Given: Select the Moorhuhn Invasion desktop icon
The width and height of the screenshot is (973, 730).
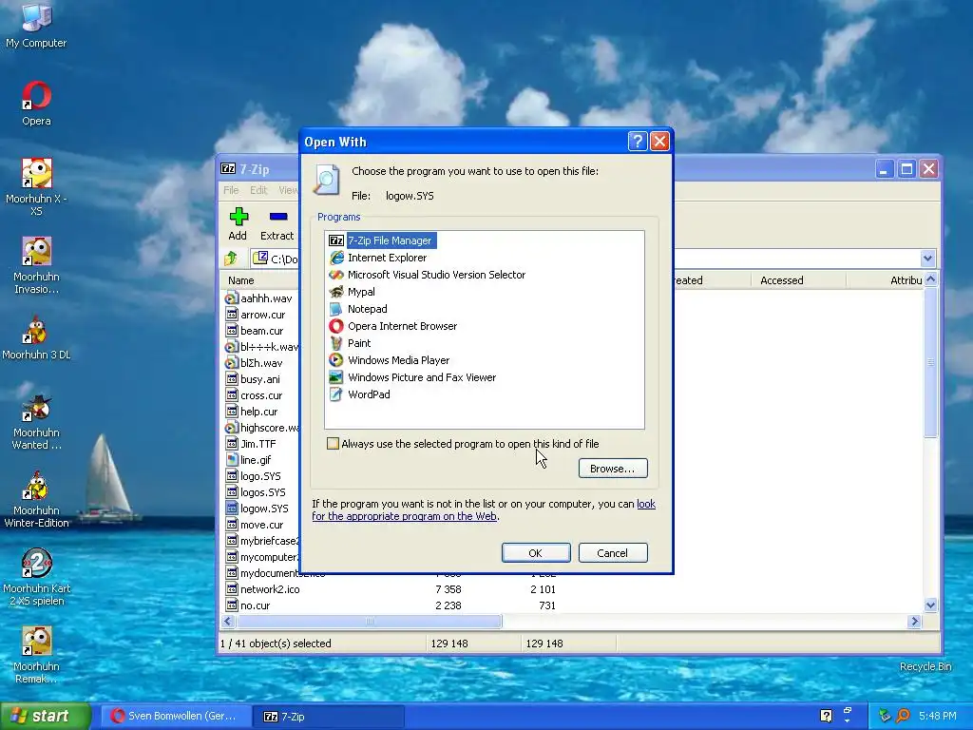Looking at the screenshot, I should coord(36,265).
